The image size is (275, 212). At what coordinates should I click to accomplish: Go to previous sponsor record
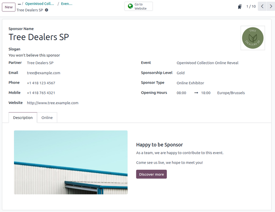[x=262, y=6]
